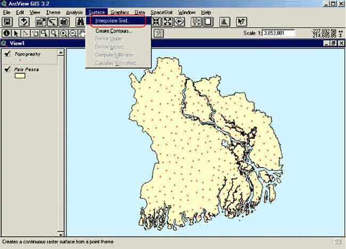Screen dimensions: 346x249
Task: Select the Zoom In tool
Action: (x=64, y=33)
